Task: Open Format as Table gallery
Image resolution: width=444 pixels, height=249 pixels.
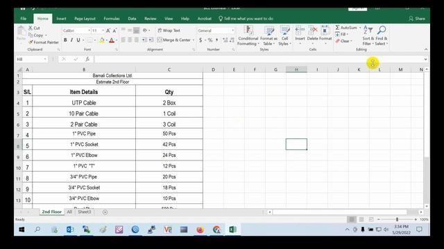Action: tap(268, 35)
